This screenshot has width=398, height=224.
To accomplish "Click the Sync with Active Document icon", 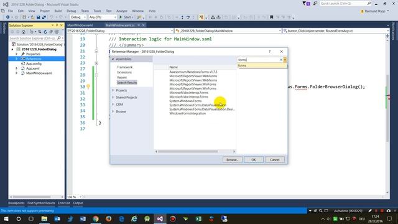I will pyautogui.click(x=40, y=32).
